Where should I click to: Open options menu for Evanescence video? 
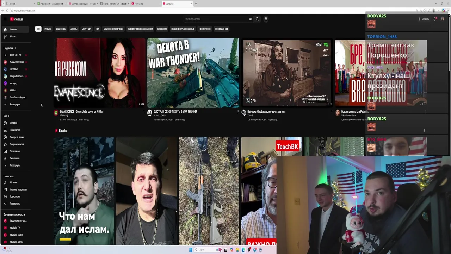[x=144, y=112]
